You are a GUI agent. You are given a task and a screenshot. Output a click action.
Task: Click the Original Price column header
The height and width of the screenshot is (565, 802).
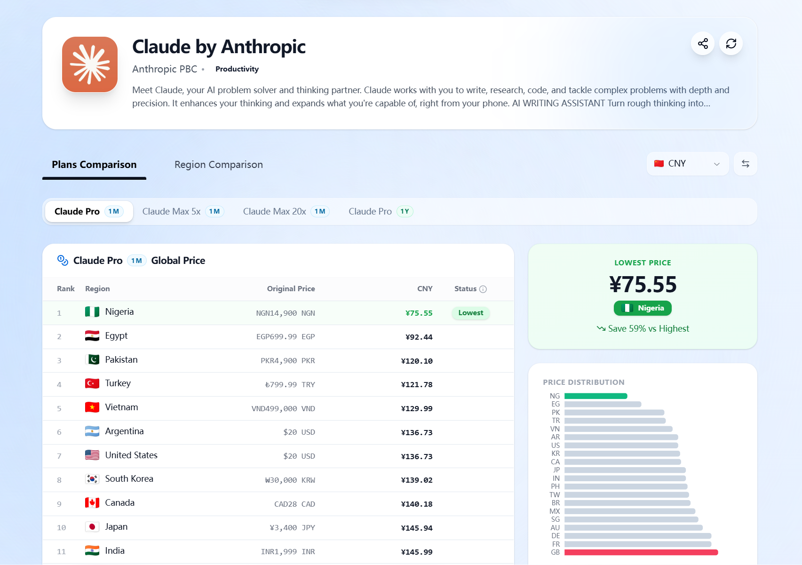point(291,289)
